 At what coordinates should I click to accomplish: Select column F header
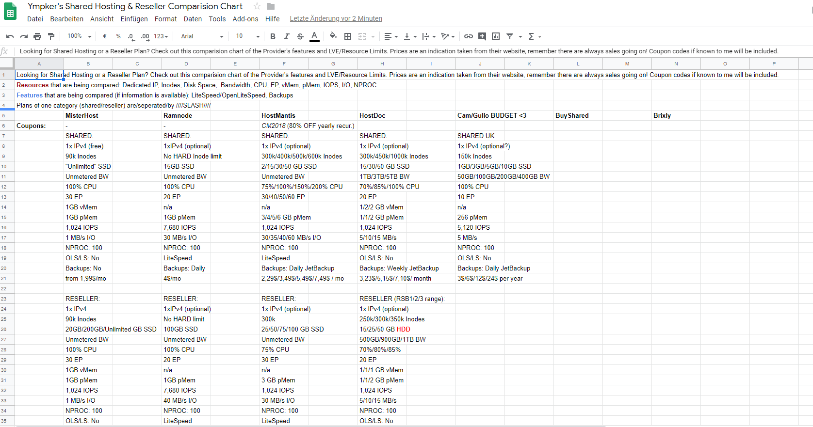point(284,63)
